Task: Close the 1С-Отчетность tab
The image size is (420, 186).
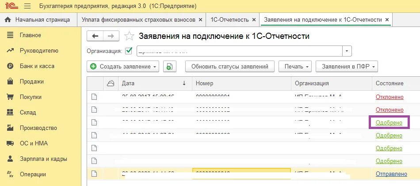Action: (x=254, y=20)
